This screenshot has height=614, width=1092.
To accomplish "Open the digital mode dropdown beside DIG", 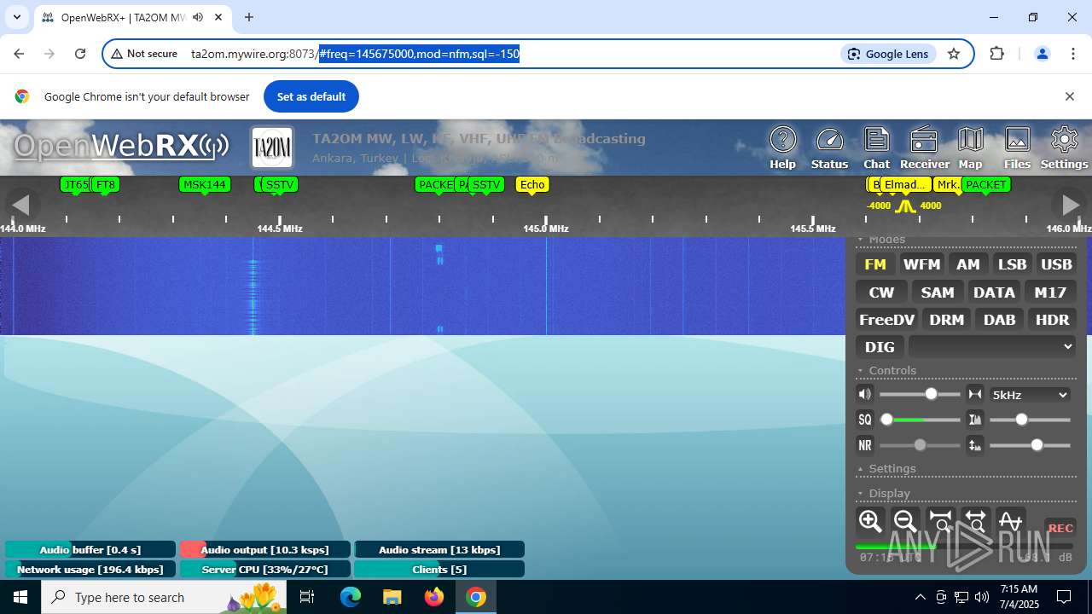I will point(992,346).
